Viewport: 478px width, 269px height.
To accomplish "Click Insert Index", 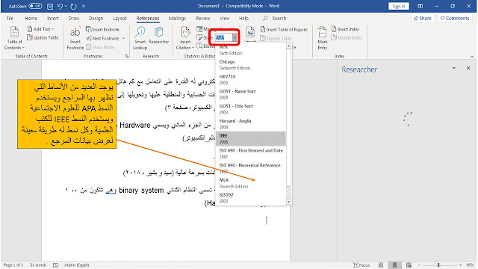I will point(345,29).
